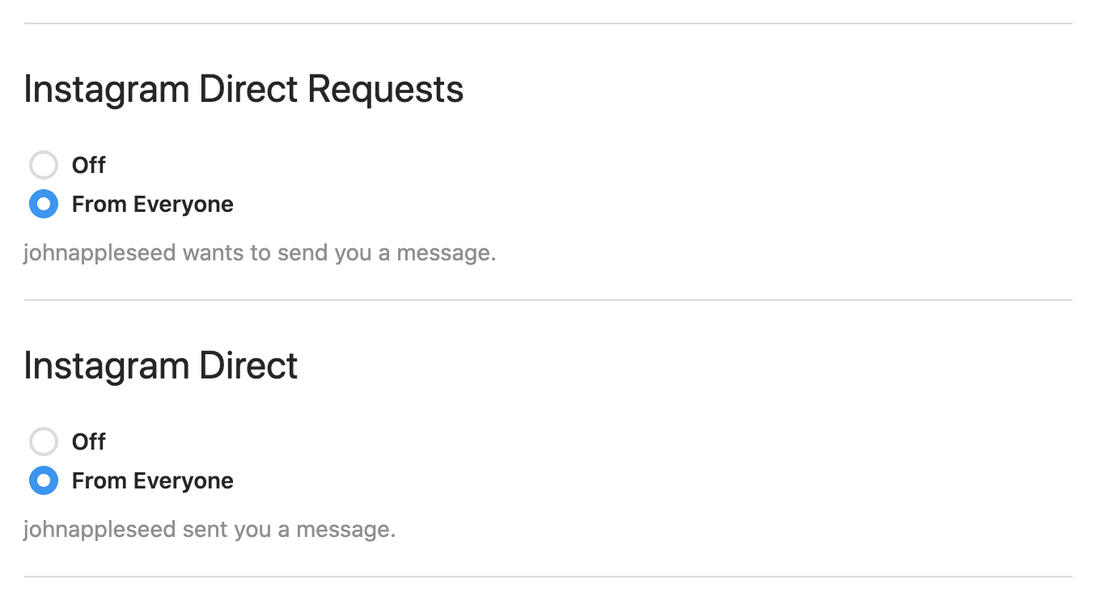Viewport: 1105px width, 613px height.
Task: Select From Everyone radio for Direct Requests
Action: pos(44,205)
